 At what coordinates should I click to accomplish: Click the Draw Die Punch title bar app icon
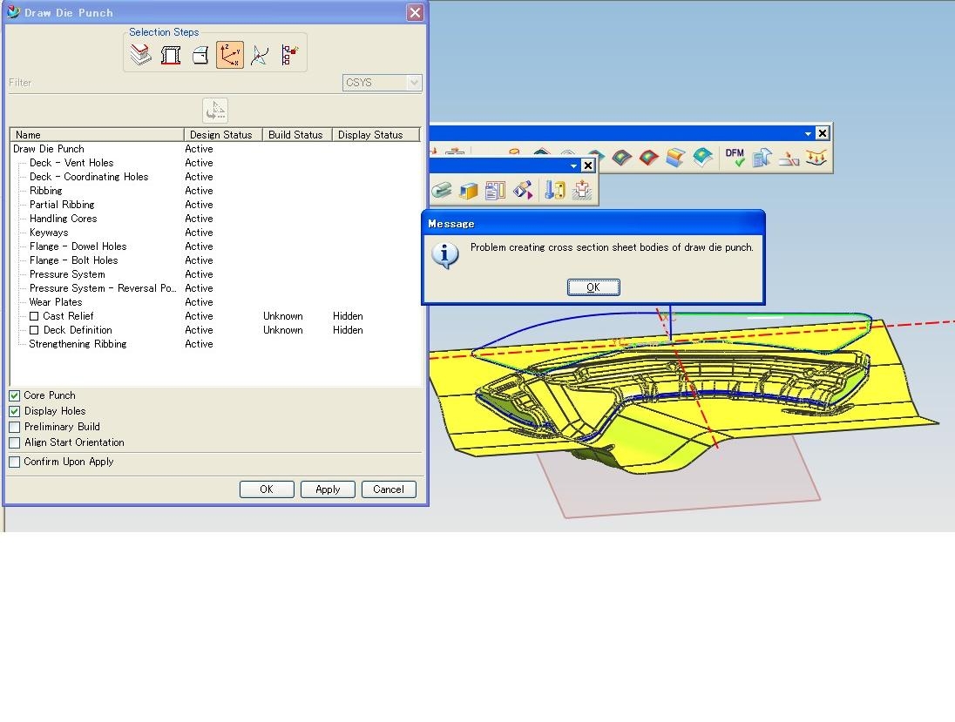pos(13,12)
